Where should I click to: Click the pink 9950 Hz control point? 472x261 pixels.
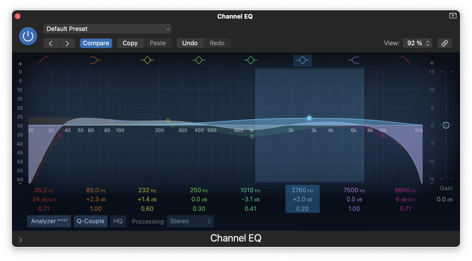(382, 136)
